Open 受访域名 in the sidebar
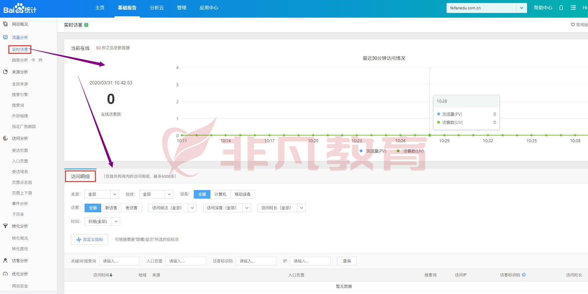588x294 pixels. [x=20, y=172]
